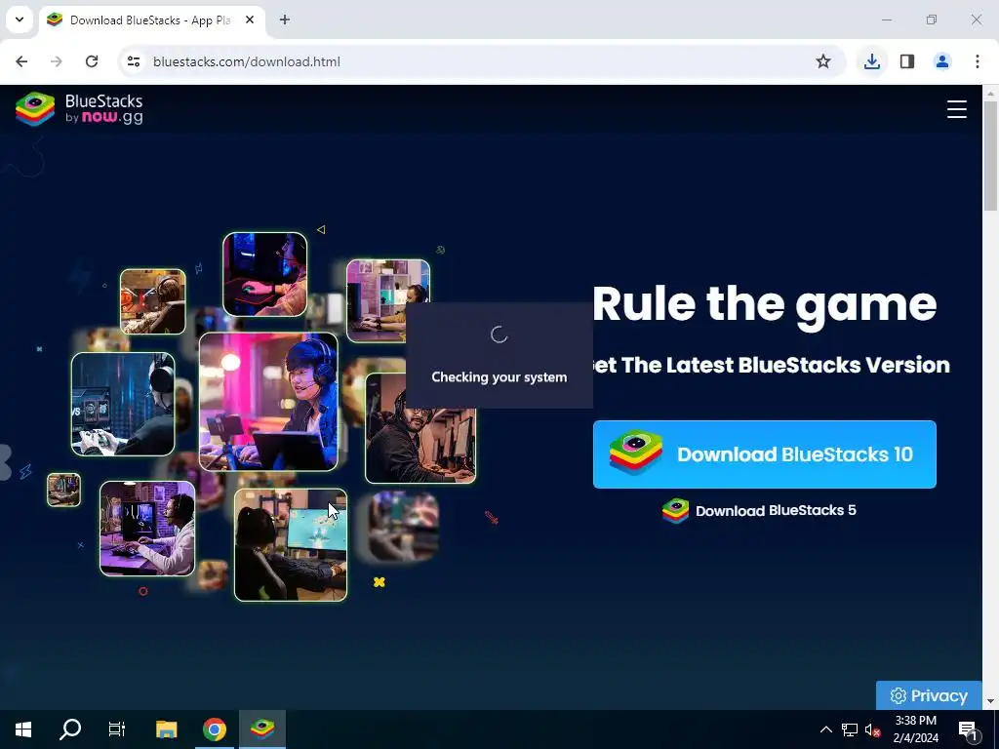Click the 'Rule the game' heading

click(764, 304)
